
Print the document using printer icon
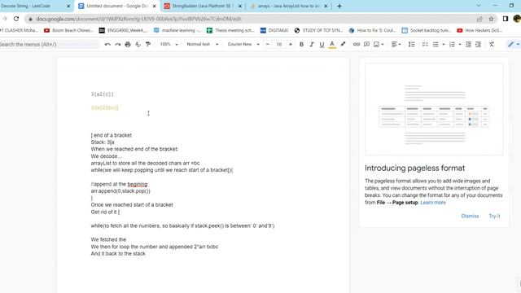click(x=128, y=44)
